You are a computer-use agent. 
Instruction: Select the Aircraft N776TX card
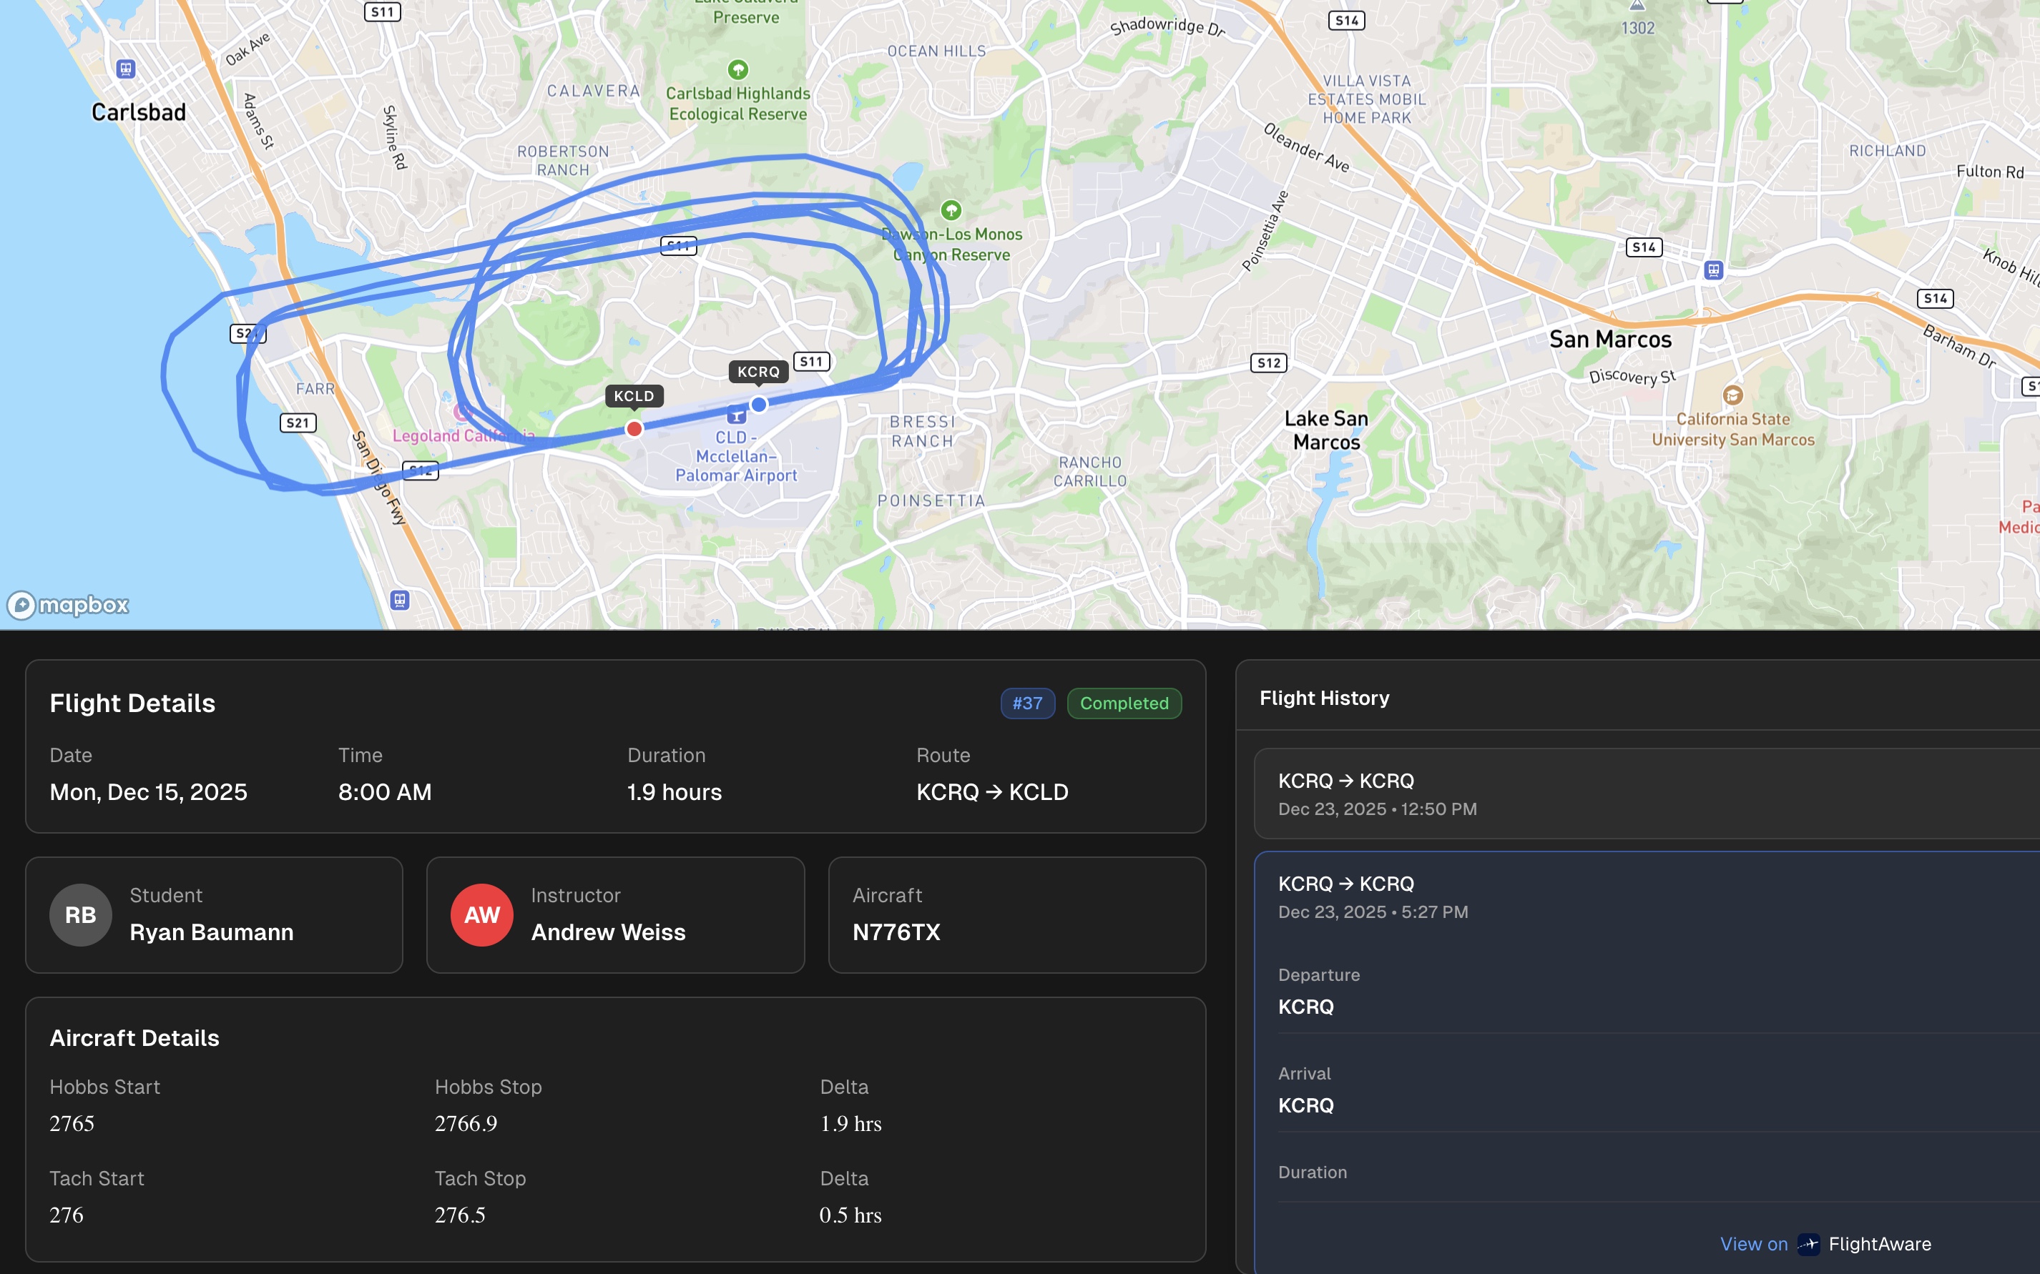pyautogui.click(x=1016, y=915)
